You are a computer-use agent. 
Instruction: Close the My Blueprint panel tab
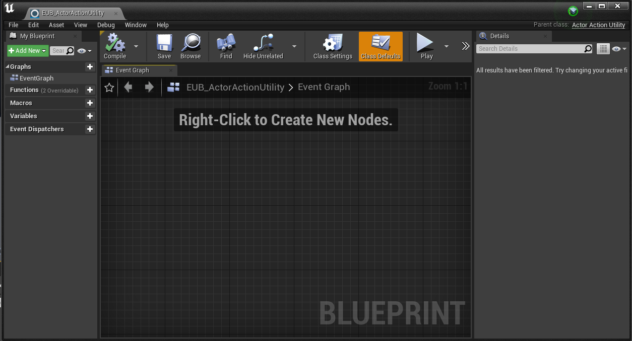75,36
